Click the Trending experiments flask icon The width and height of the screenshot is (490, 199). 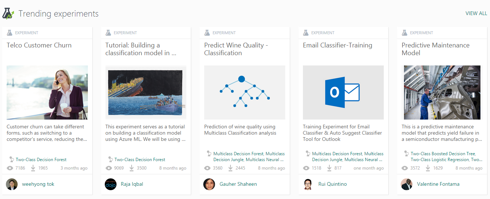tap(8, 14)
